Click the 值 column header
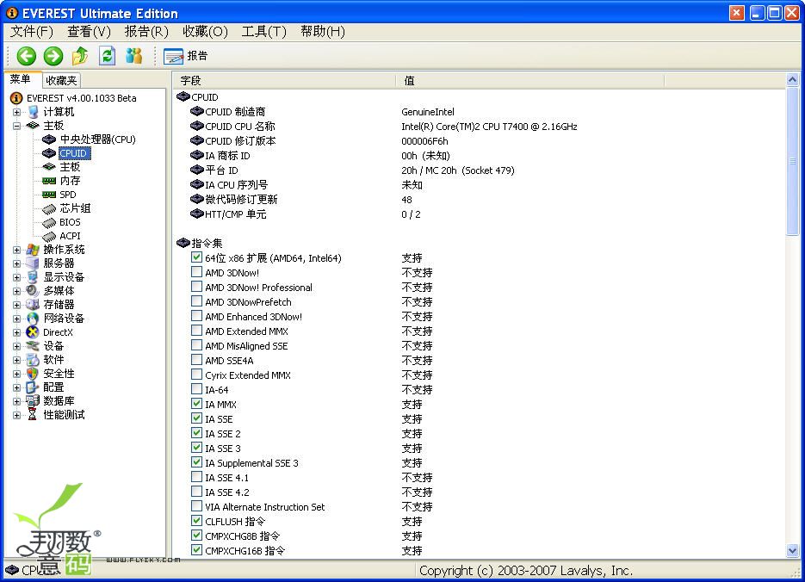The height and width of the screenshot is (582, 805). pos(529,81)
